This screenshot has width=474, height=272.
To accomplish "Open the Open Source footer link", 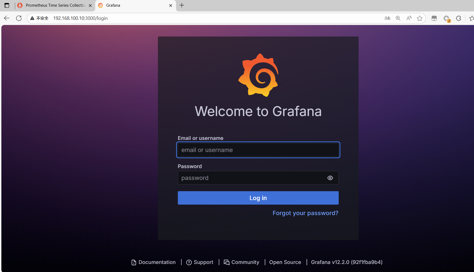I will click(x=285, y=262).
